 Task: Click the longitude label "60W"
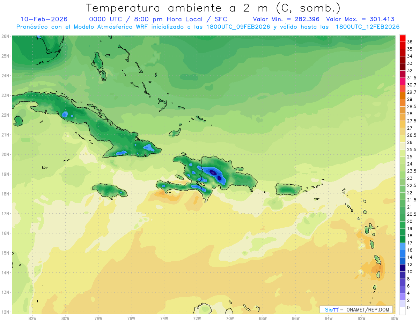coord(395,318)
